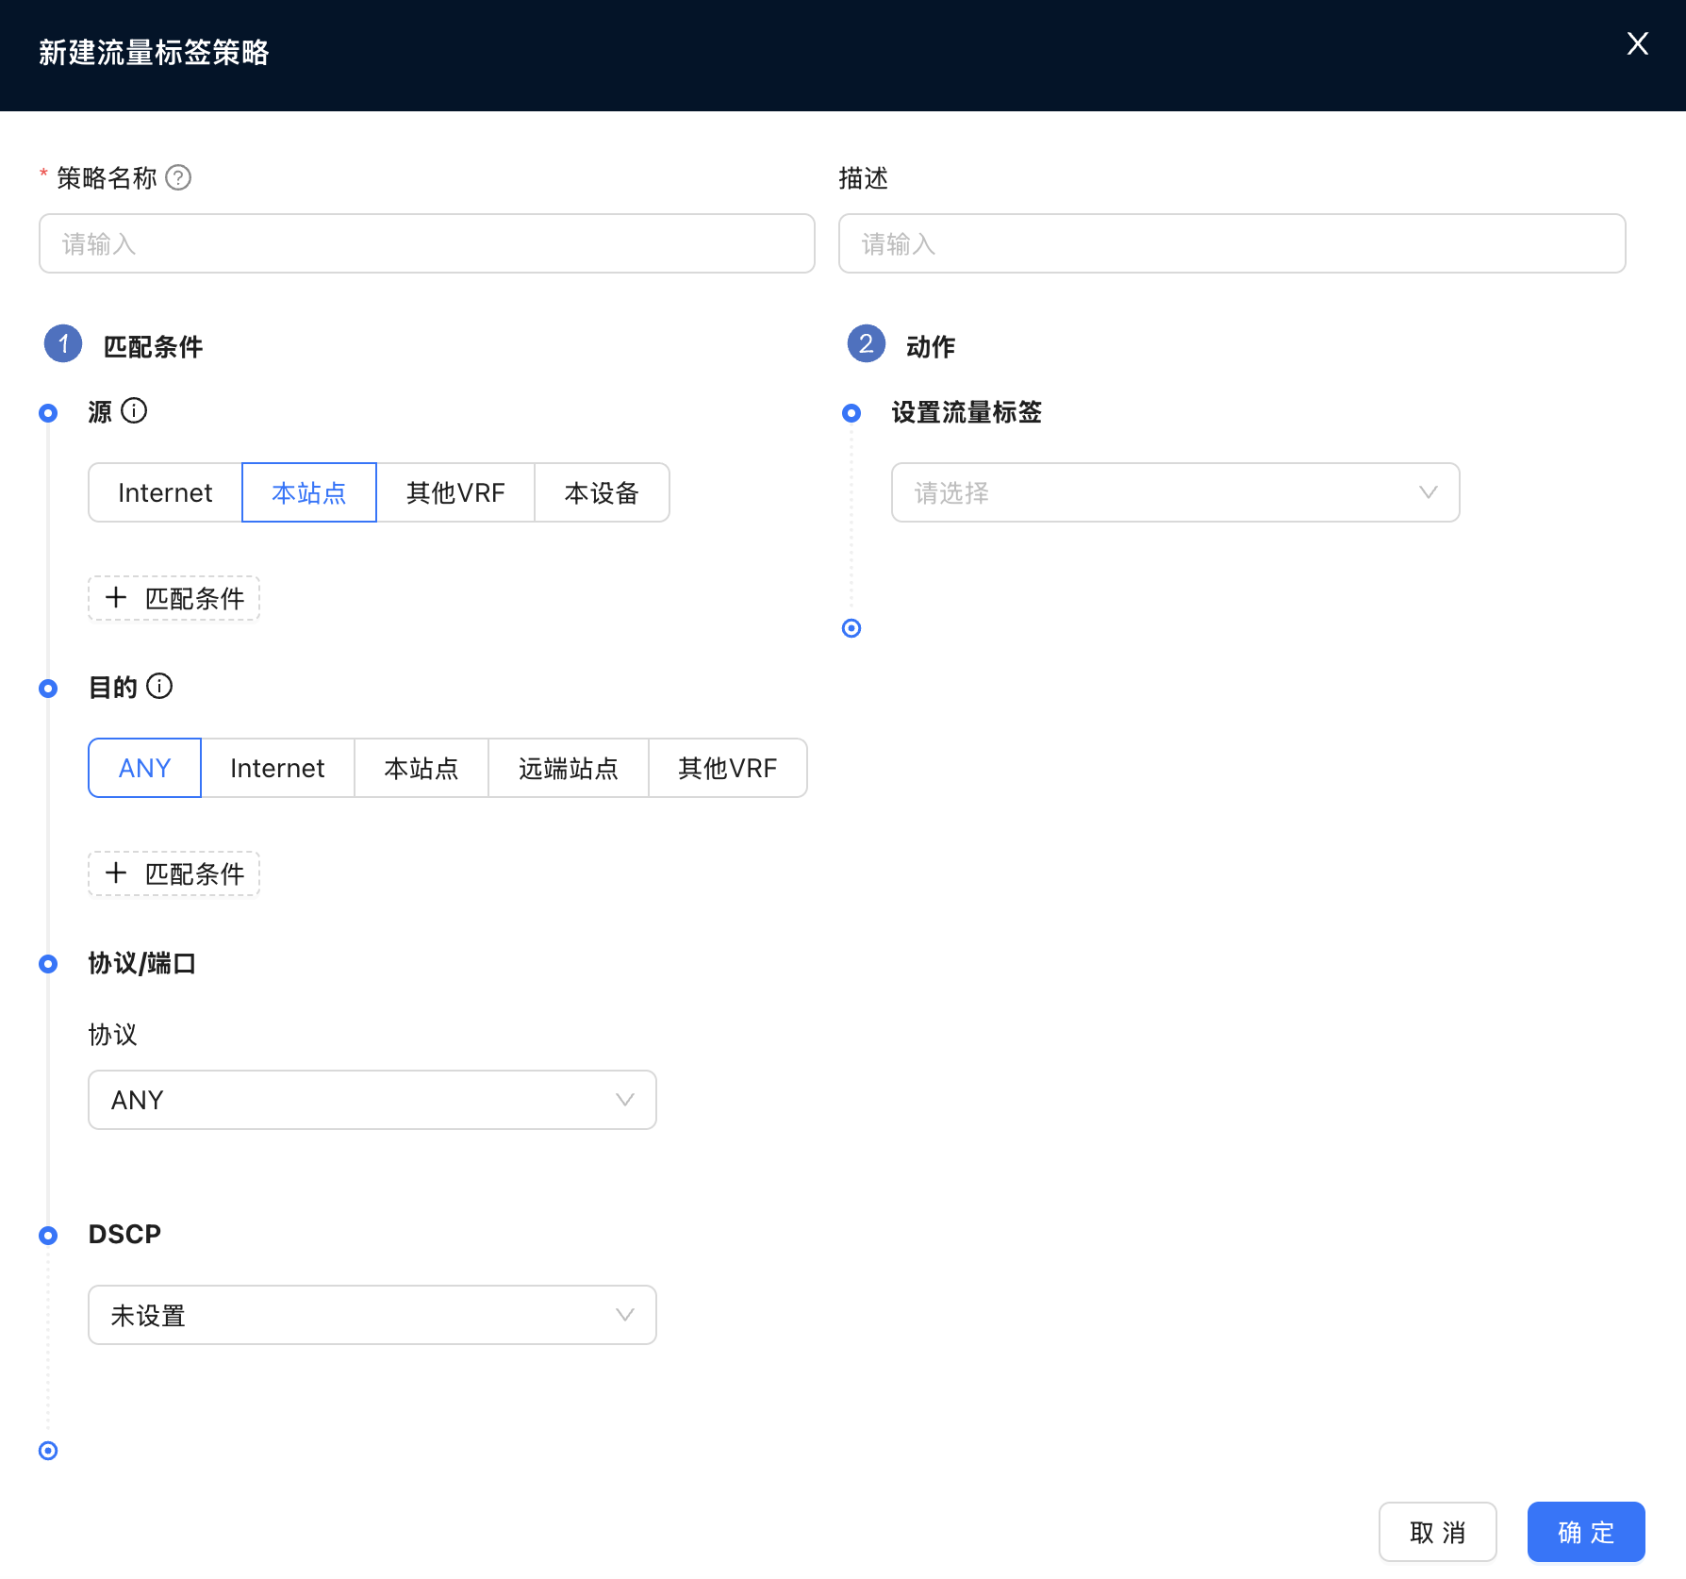This screenshot has width=1686, height=1579.
Task: Open the 协议 dropdown showing ANY
Action: pyautogui.click(x=371, y=1099)
